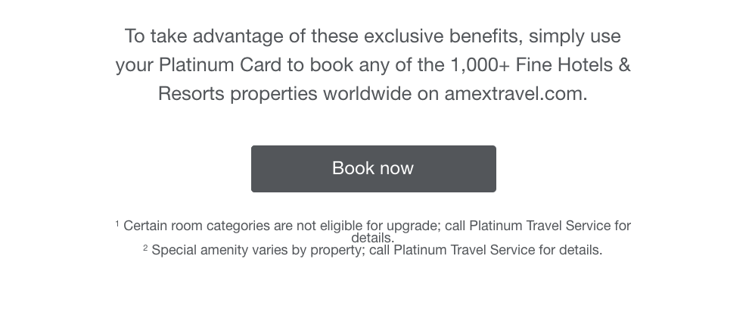Screen dimensions: 749x309
Task: Click "Platinum Card" in the main paragraph
Action: click(x=220, y=65)
